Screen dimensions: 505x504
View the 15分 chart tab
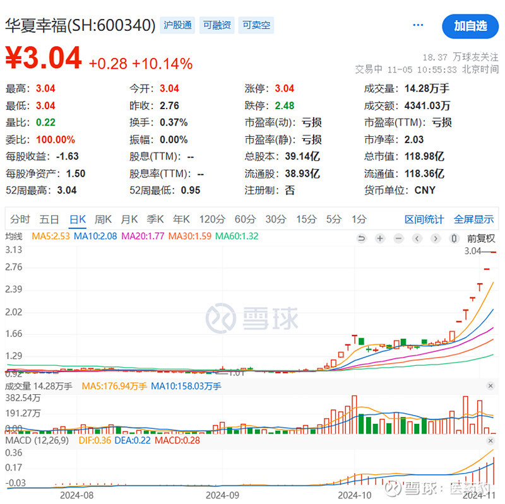pos(306,219)
